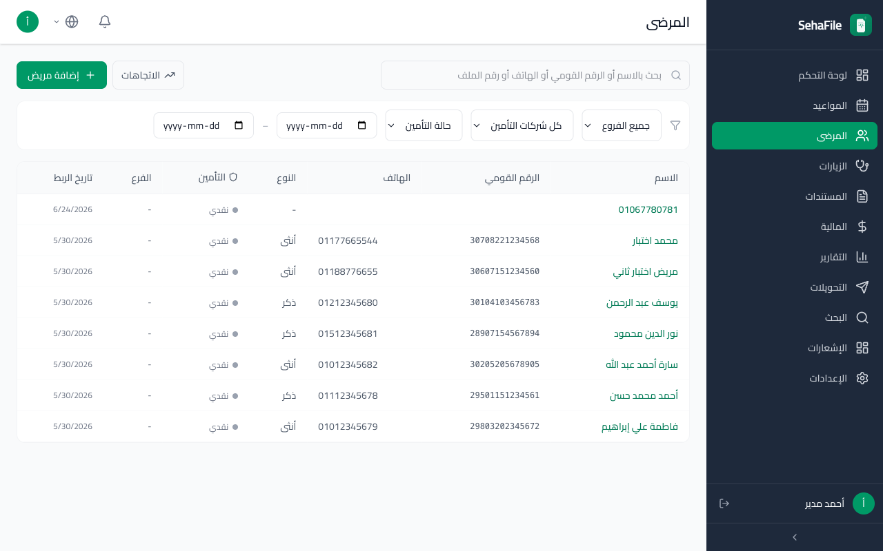Click the globe language icon
883x551 pixels.
[x=72, y=21]
